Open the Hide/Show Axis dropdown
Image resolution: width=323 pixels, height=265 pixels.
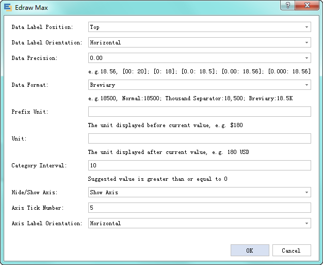pyautogui.click(x=199, y=192)
